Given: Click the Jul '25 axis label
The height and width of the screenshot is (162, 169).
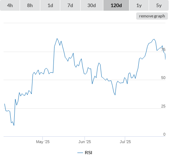Looking at the screenshot, I should point(125,142).
